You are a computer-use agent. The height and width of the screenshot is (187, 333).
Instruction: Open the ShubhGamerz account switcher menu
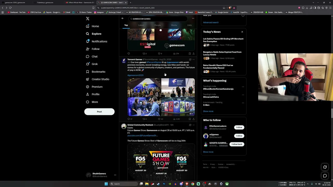point(115,175)
